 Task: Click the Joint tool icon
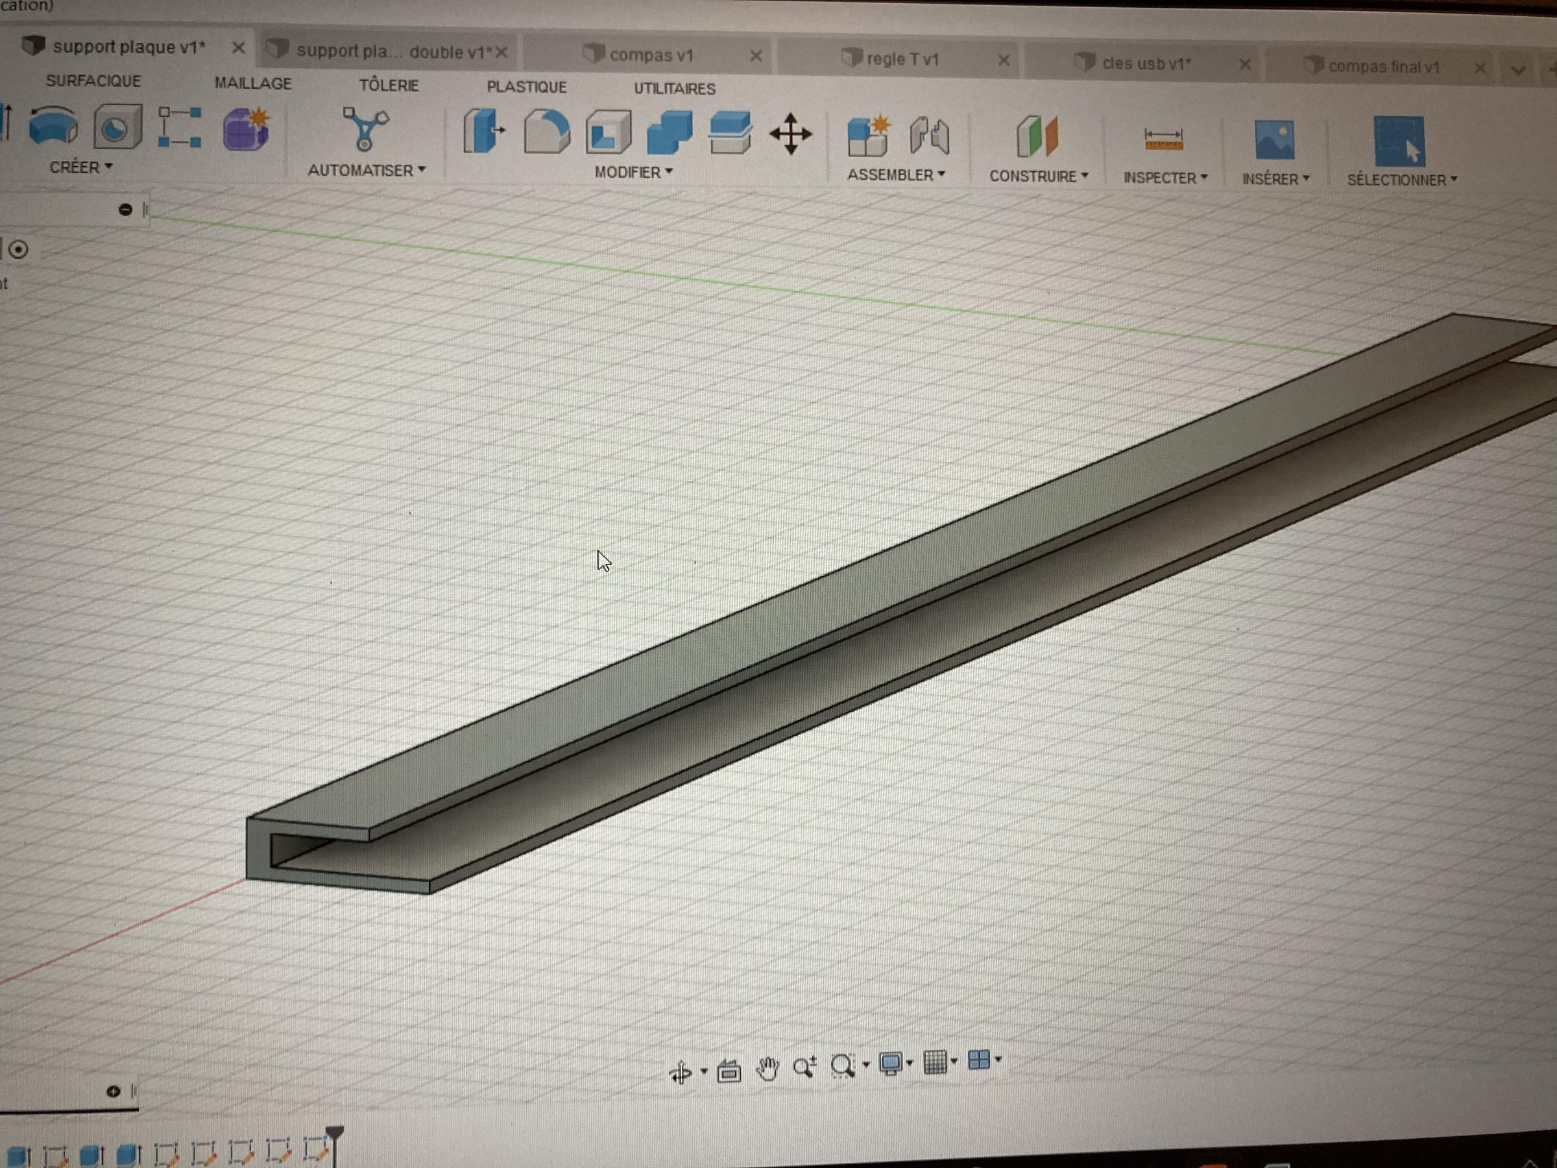tap(929, 136)
